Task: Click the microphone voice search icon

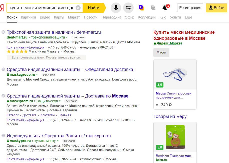Action: pyautogui.click(x=116, y=8)
